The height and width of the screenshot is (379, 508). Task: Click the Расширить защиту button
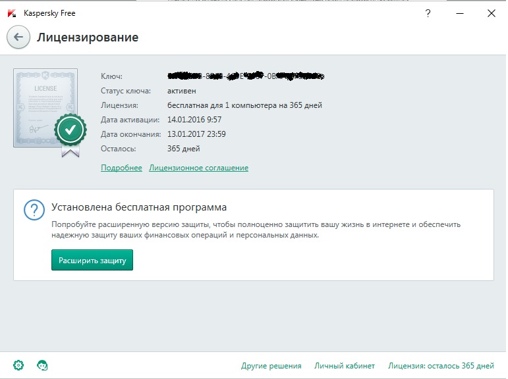click(x=92, y=260)
